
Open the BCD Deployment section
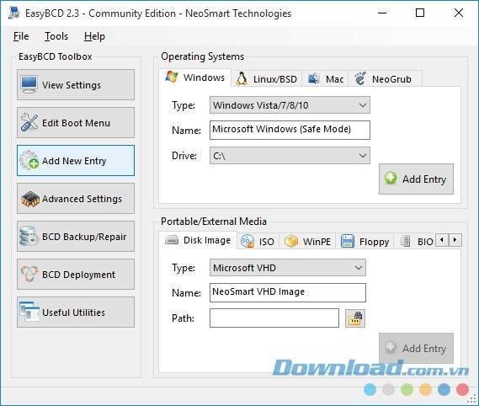point(76,275)
